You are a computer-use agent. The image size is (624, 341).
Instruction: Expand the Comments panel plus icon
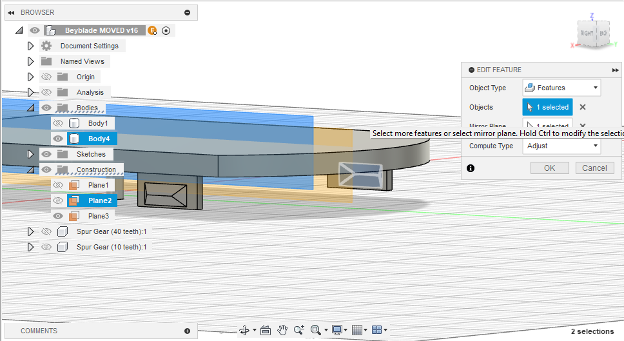187,331
